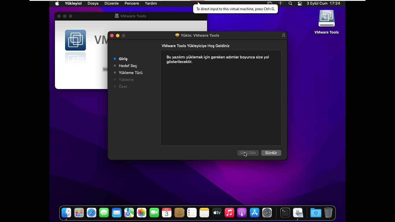Open Contacts from the Dock
The height and width of the screenshot is (222, 395).
pos(179,213)
